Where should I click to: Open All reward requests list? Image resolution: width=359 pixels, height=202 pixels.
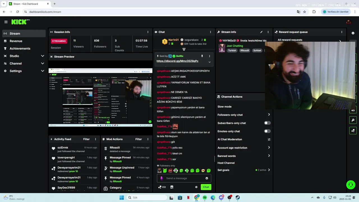pyautogui.click(x=309, y=40)
